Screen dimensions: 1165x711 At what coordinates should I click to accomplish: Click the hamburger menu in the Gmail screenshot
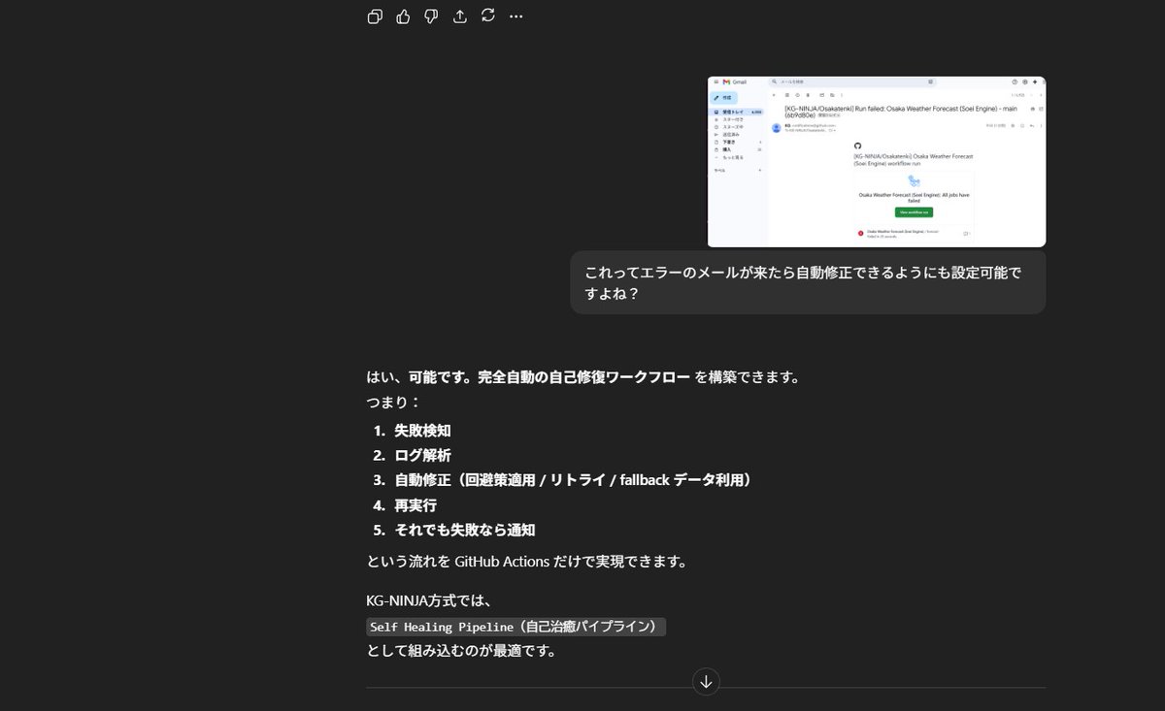(716, 82)
